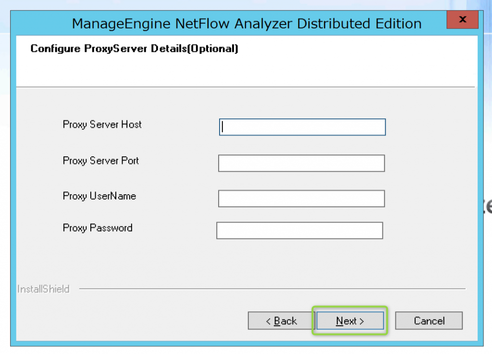
Task: Click the Proxy Server Host label
Action: [102, 125]
